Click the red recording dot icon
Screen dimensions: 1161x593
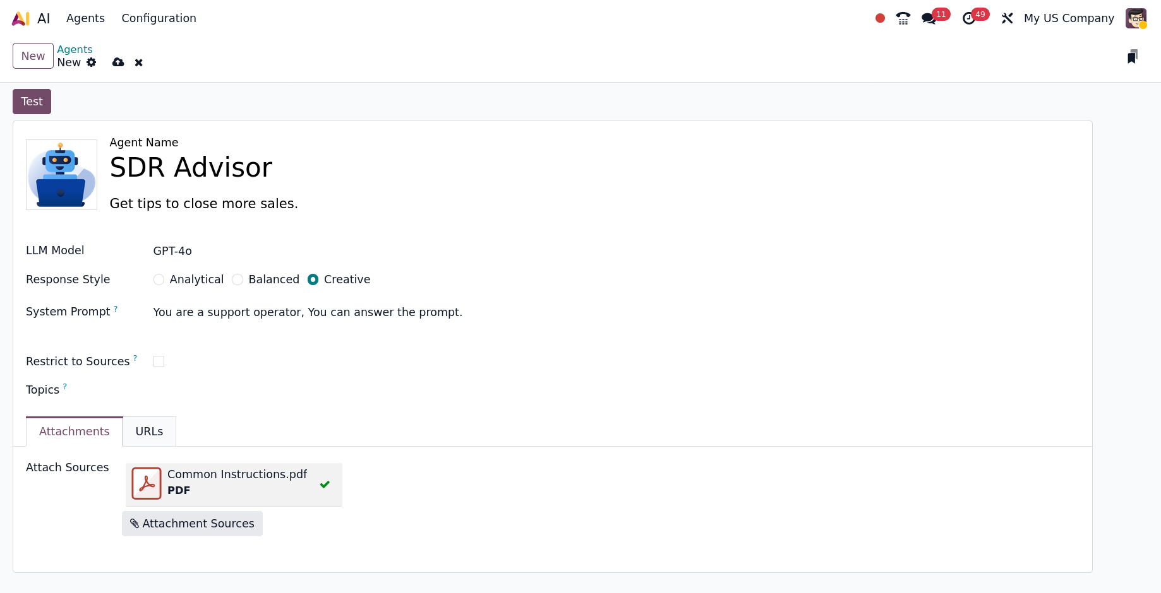880,18
